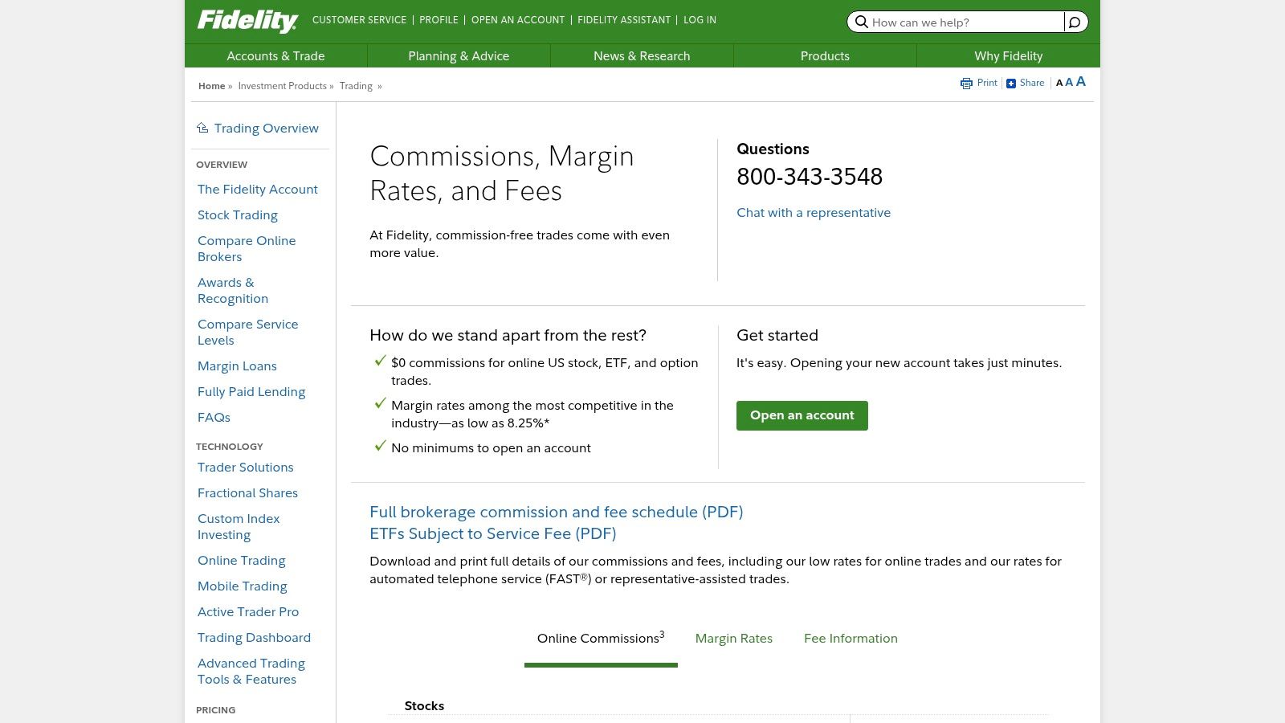Open The Fidelity Account sidebar link
This screenshot has width=1285, height=723.
[258, 189]
